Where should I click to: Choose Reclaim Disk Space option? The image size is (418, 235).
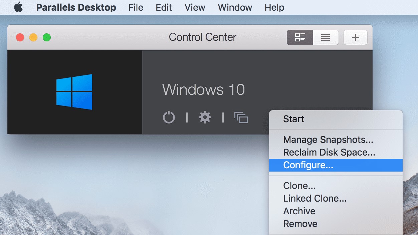coord(336,153)
